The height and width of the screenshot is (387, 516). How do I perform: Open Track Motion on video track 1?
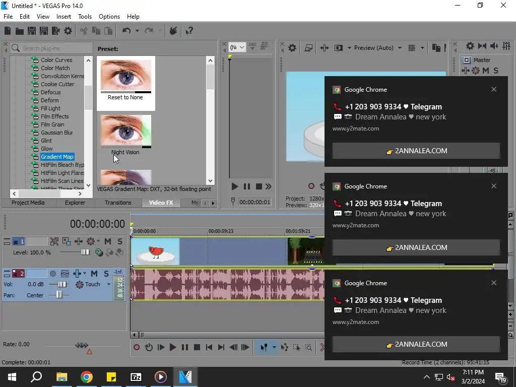click(x=66, y=241)
